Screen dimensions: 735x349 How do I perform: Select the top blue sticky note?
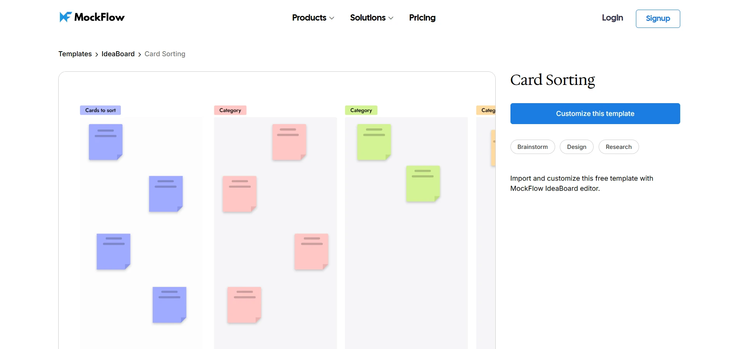coord(105,142)
